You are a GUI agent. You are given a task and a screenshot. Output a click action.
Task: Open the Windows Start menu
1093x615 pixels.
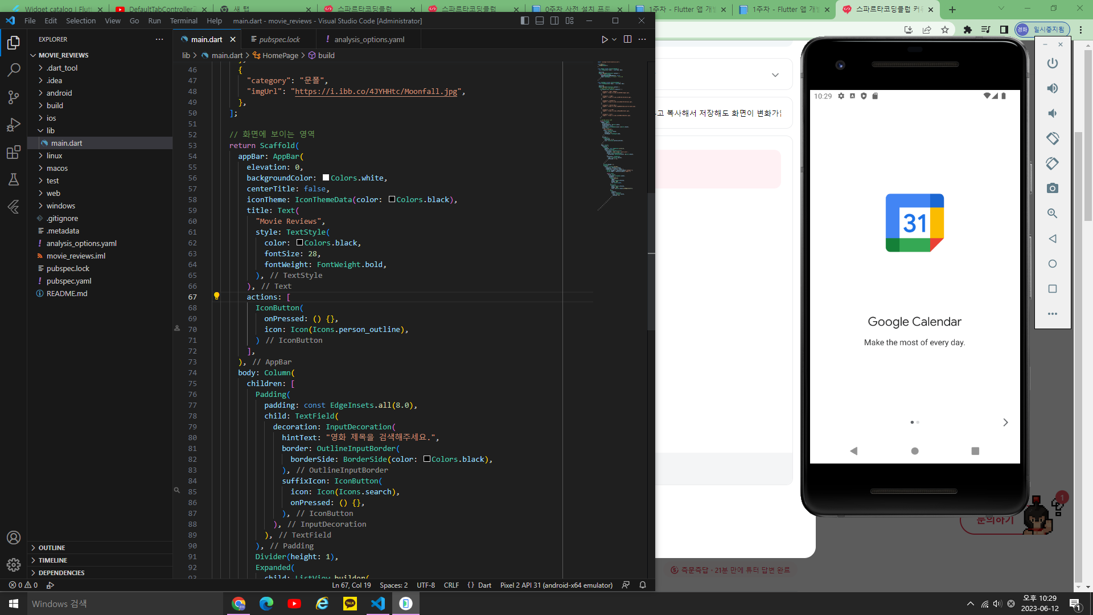(x=14, y=604)
